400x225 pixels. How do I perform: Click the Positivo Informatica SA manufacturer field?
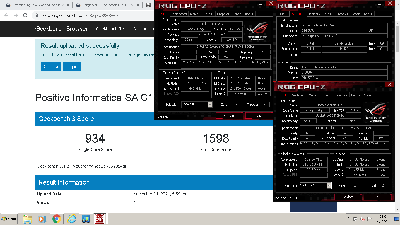[x=344, y=25]
